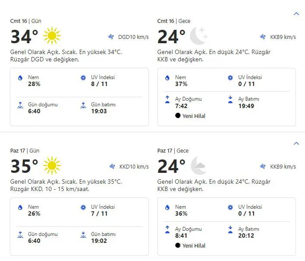Select the Cmt 16 | Gün heading

tap(25, 21)
